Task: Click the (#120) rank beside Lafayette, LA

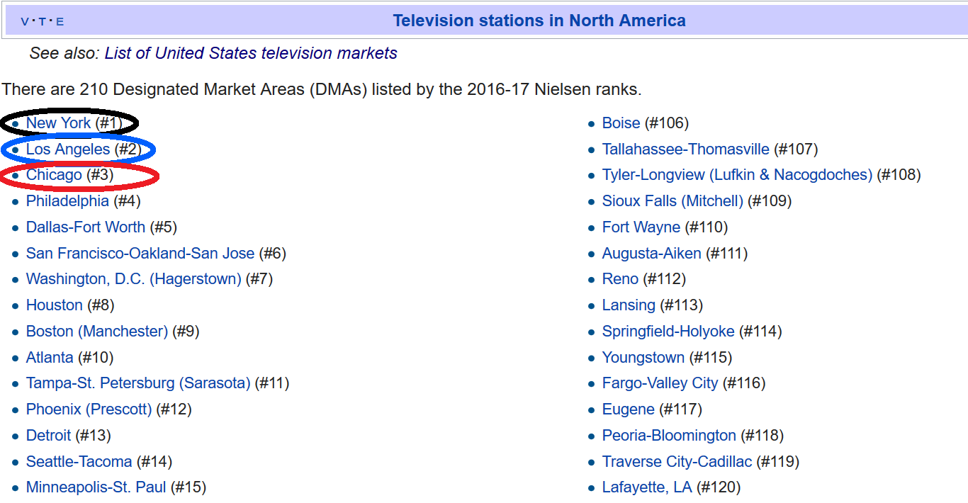Action: 719,487
